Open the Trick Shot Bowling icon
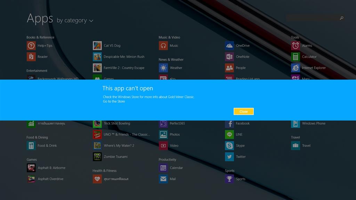The height and width of the screenshot is (200, 356). [x=97, y=124]
